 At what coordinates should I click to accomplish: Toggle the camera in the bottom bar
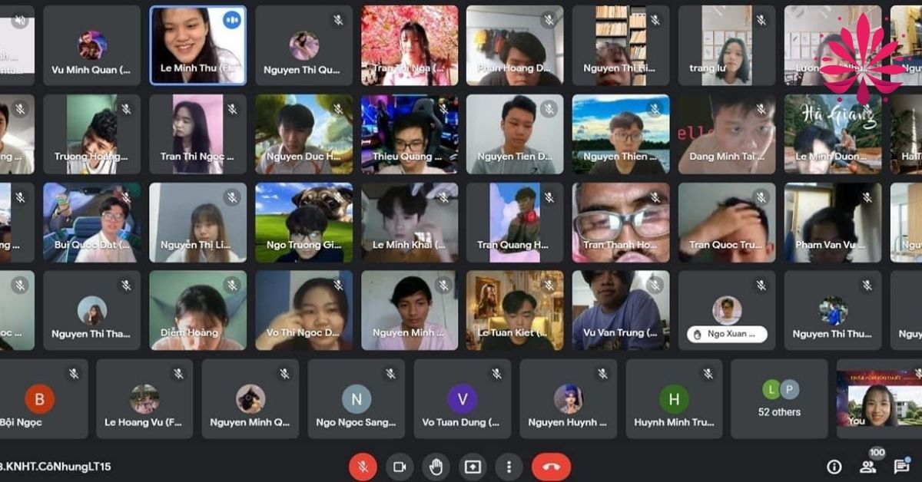[400, 467]
